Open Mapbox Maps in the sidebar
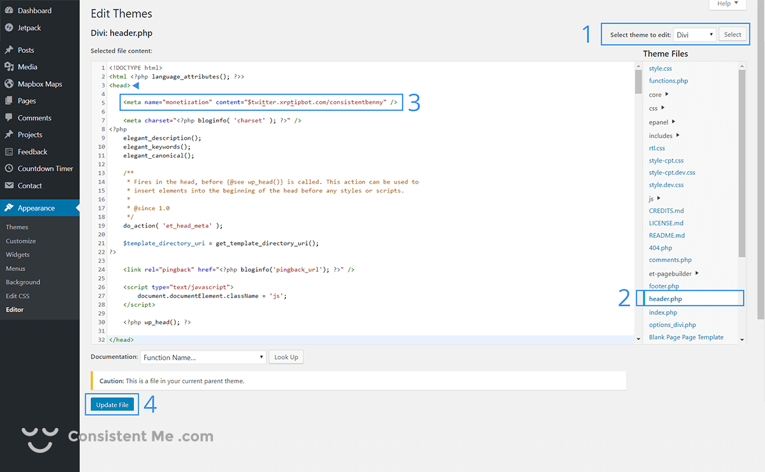The image size is (765, 472). tap(40, 84)
